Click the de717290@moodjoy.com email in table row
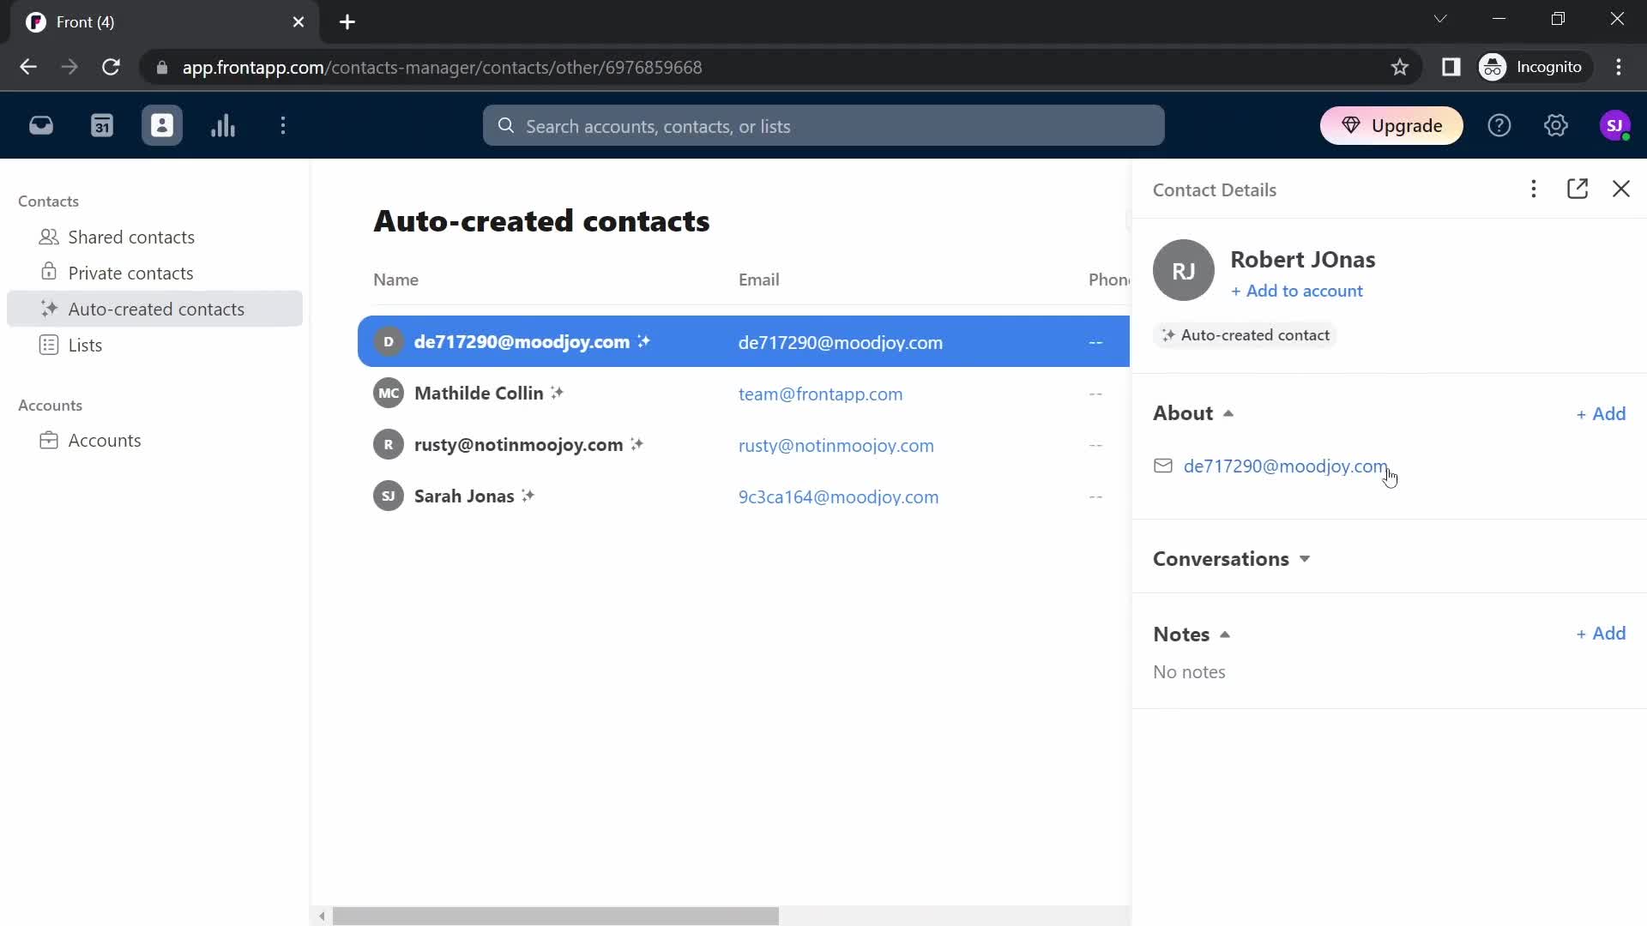The image size is (1647, 926). click(x=840, y=343)
